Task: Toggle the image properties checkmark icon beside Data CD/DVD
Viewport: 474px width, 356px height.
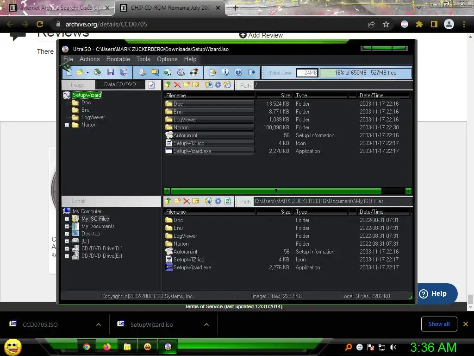Action: click(151, 85)
